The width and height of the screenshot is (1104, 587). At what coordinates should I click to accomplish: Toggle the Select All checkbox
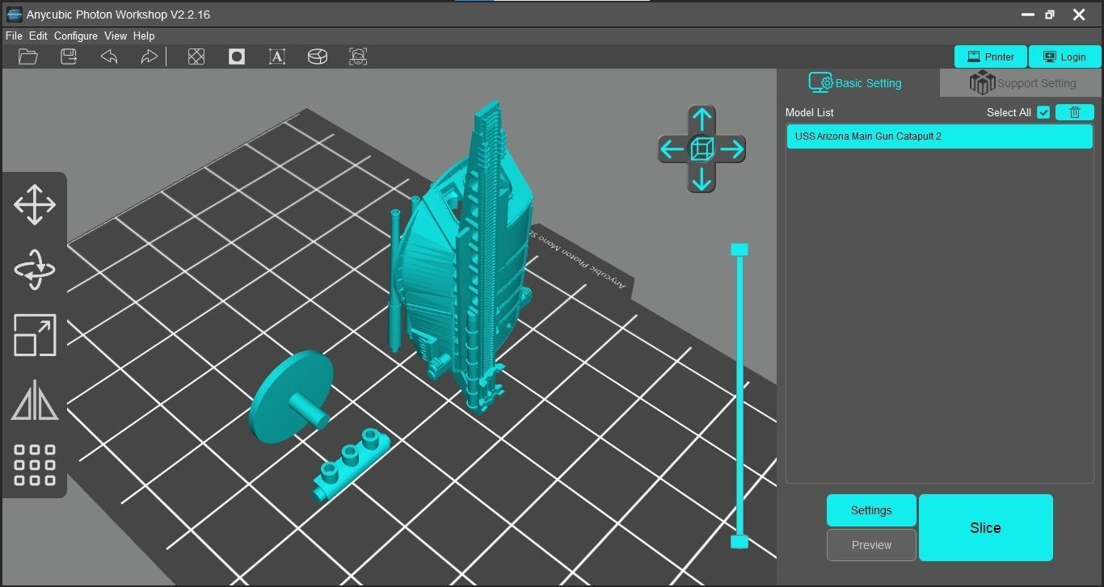[1043, 112]
